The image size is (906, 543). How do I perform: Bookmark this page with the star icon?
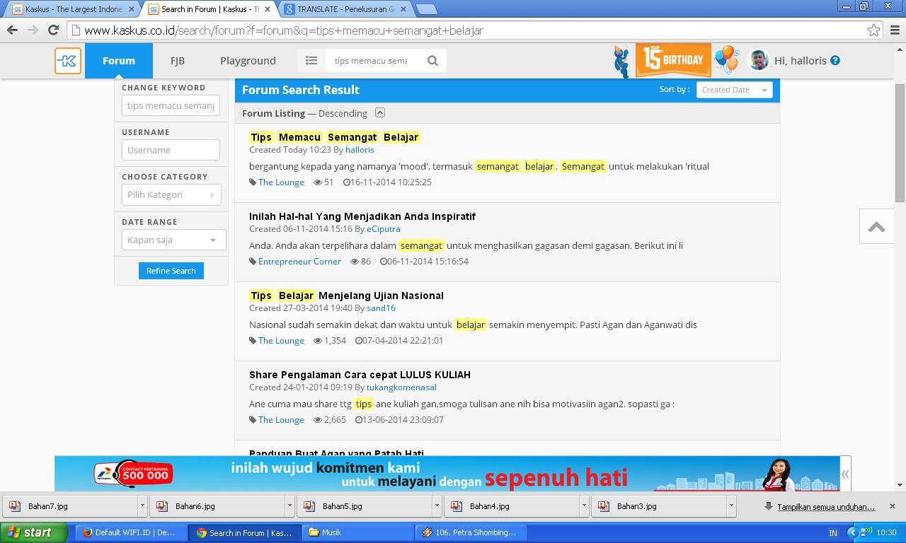coord(874,30)
